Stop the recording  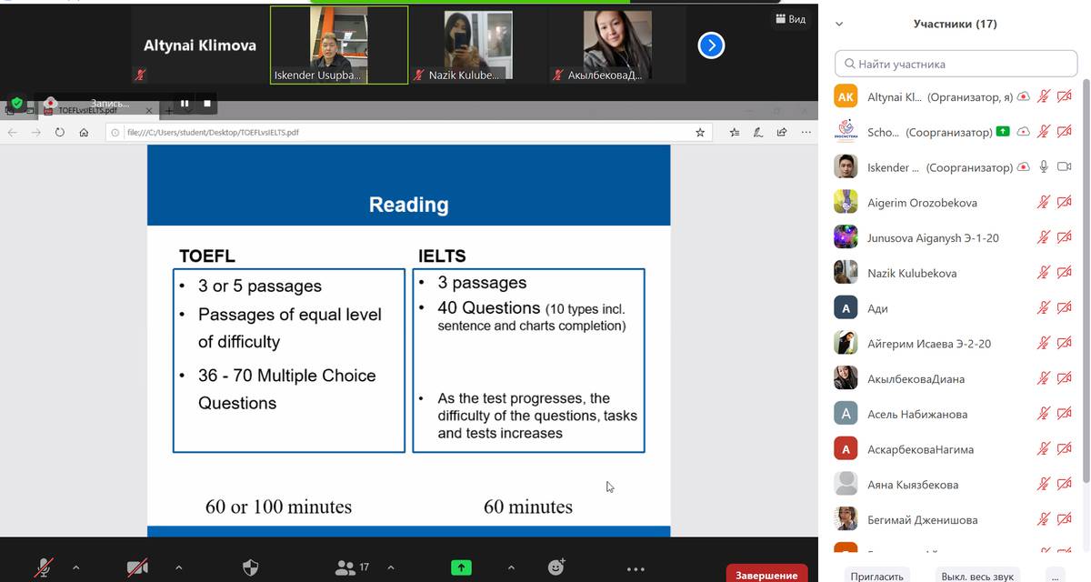click(x=207, y=104)
